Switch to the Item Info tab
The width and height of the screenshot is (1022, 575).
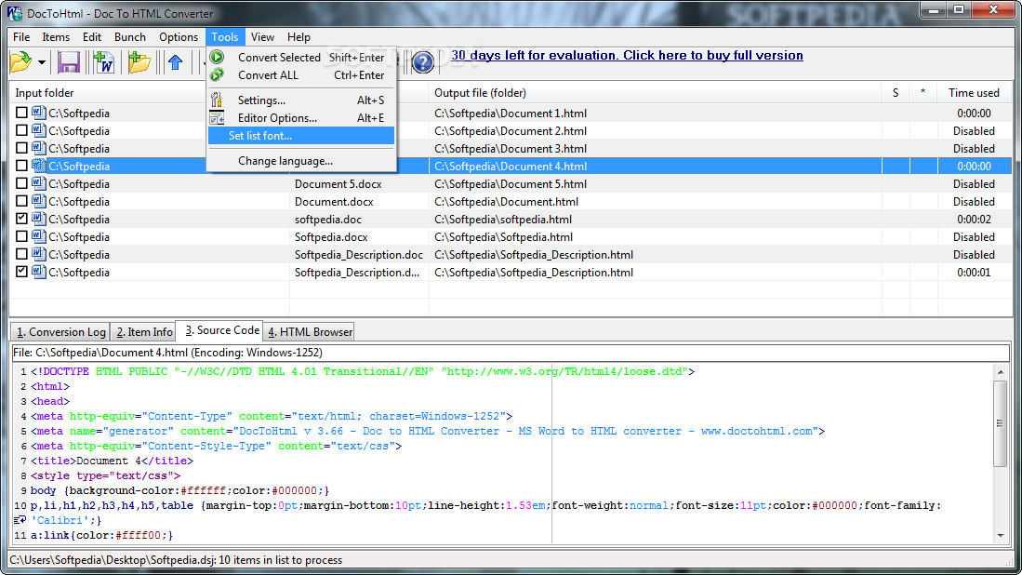point(145,332)
